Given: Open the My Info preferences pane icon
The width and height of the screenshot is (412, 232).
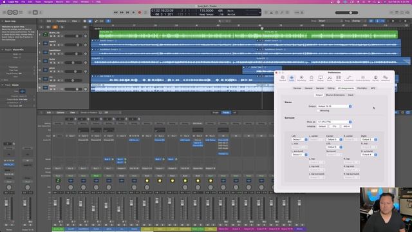Looking at the screenshot, I should click(x=375, y=78).
